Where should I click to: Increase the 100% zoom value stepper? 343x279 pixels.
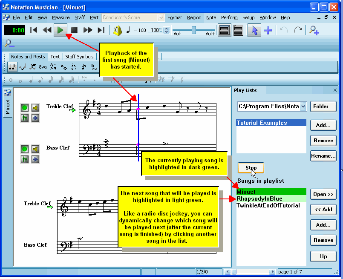(x=167, y=29)
